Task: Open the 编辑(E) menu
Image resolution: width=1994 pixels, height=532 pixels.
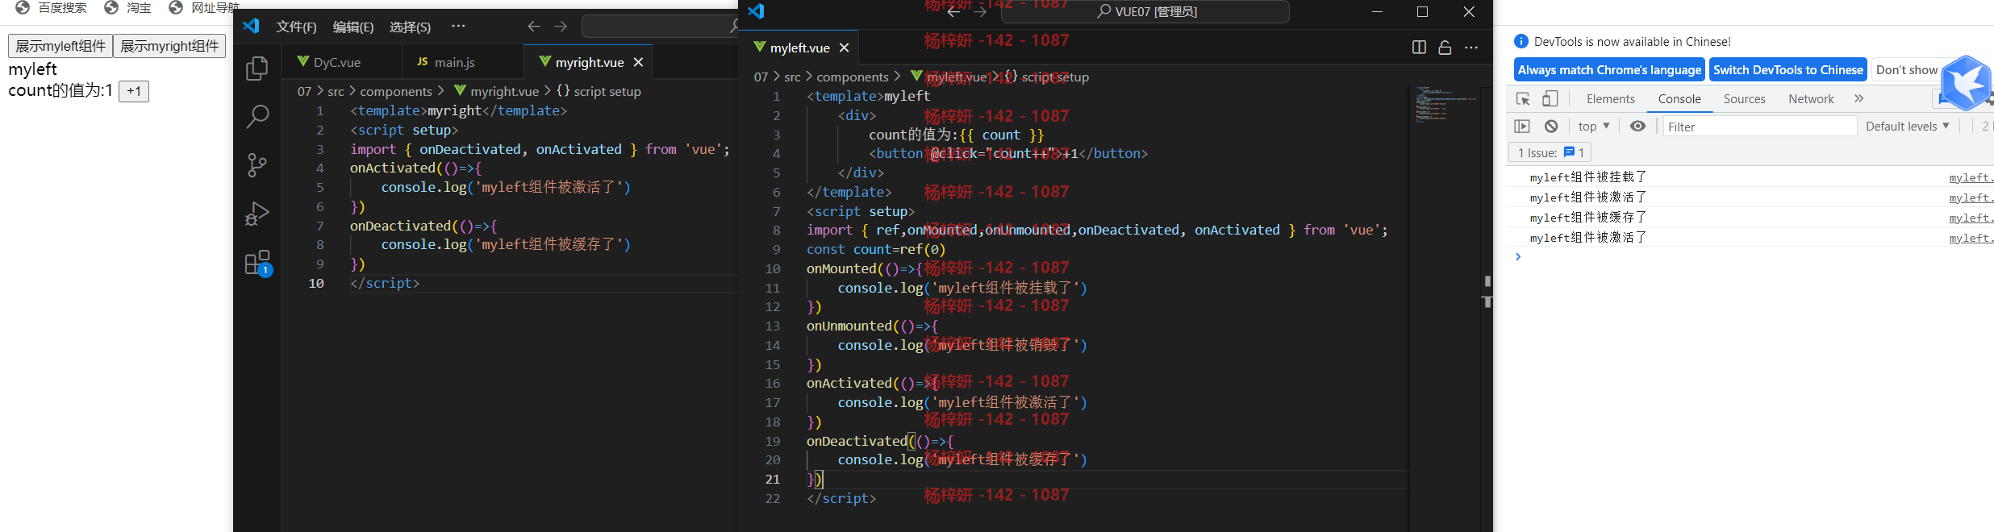Action: click(x=353, y=27)
